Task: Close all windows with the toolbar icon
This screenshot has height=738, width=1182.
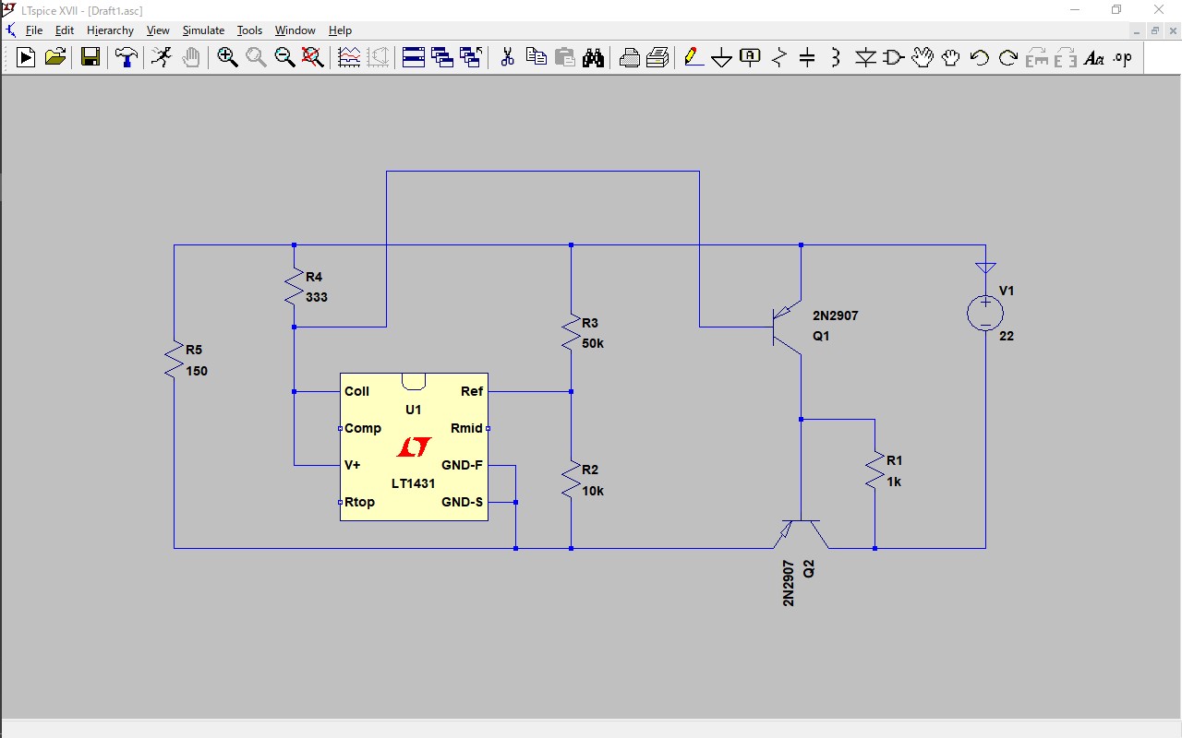Action: click(471, 57)
